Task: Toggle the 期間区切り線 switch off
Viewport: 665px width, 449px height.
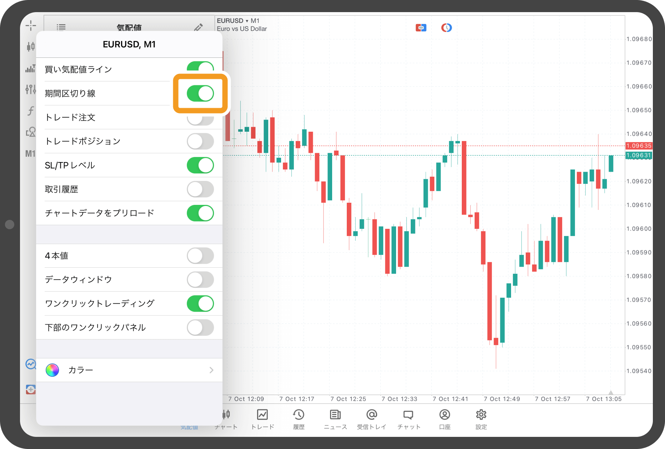Action: tap(200, 94)
